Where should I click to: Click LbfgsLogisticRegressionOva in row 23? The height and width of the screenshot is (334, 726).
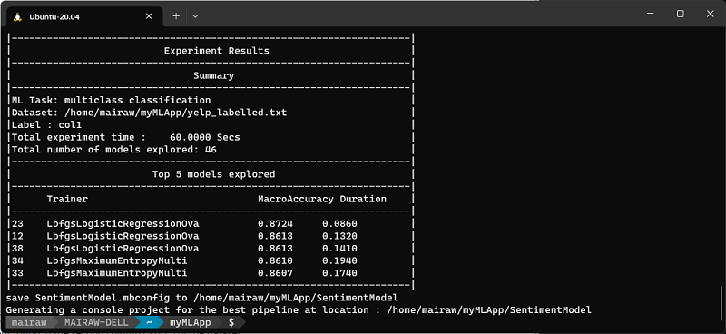[123, 224]
